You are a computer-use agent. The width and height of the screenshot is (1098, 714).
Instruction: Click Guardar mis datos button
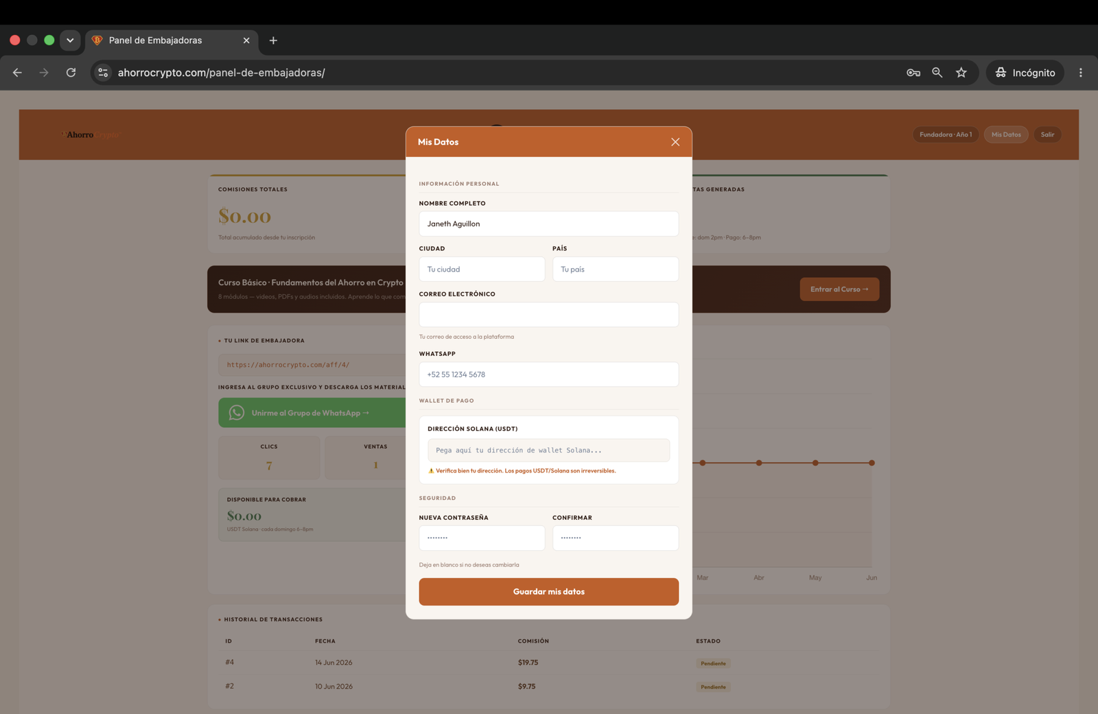click(549, 592)
